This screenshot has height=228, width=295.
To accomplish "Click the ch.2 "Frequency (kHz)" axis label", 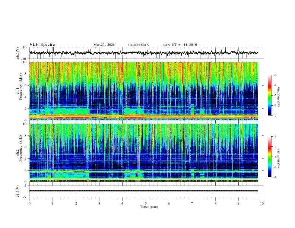I will 20,149.
